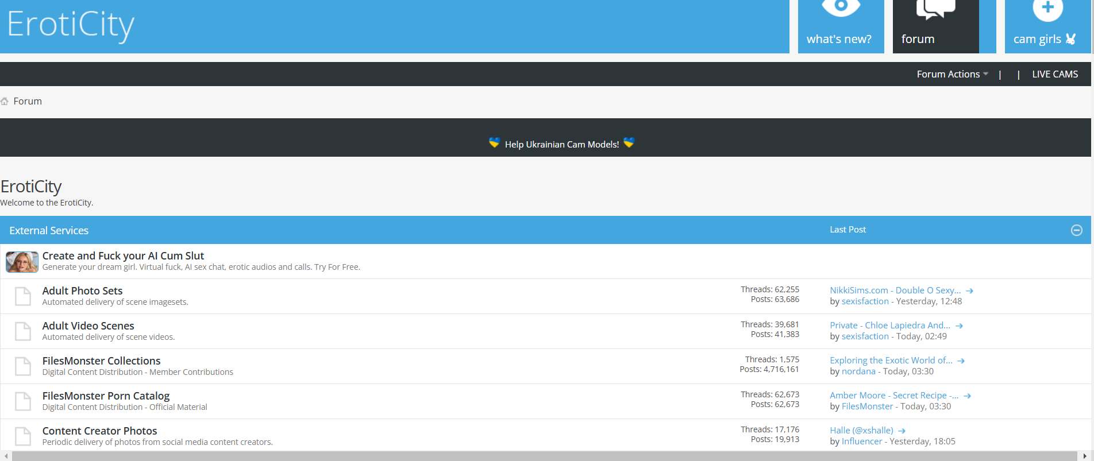
Task: Click the Adult Video Scenes page icon
Action: pos(22,331)
